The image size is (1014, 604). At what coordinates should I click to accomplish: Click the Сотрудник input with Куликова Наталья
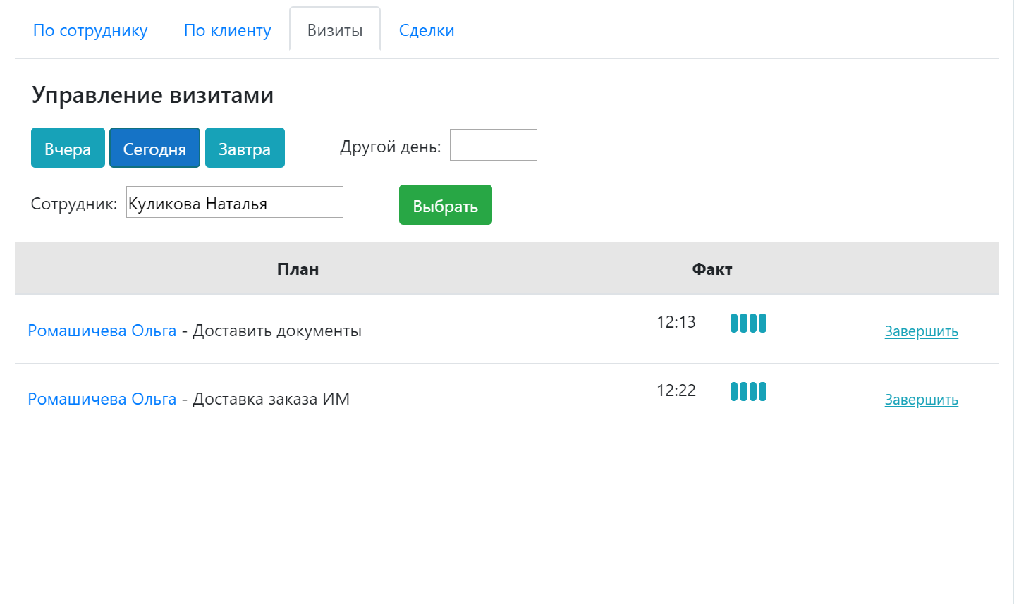pos(234,203)
